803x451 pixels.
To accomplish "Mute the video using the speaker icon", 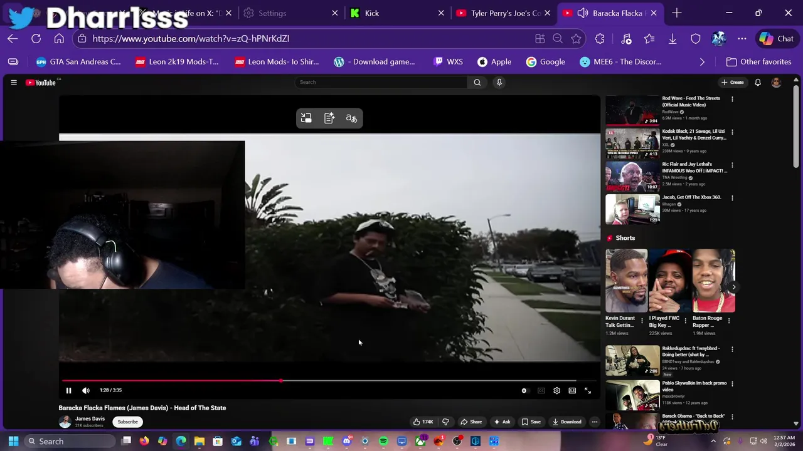I will [86, 390].
